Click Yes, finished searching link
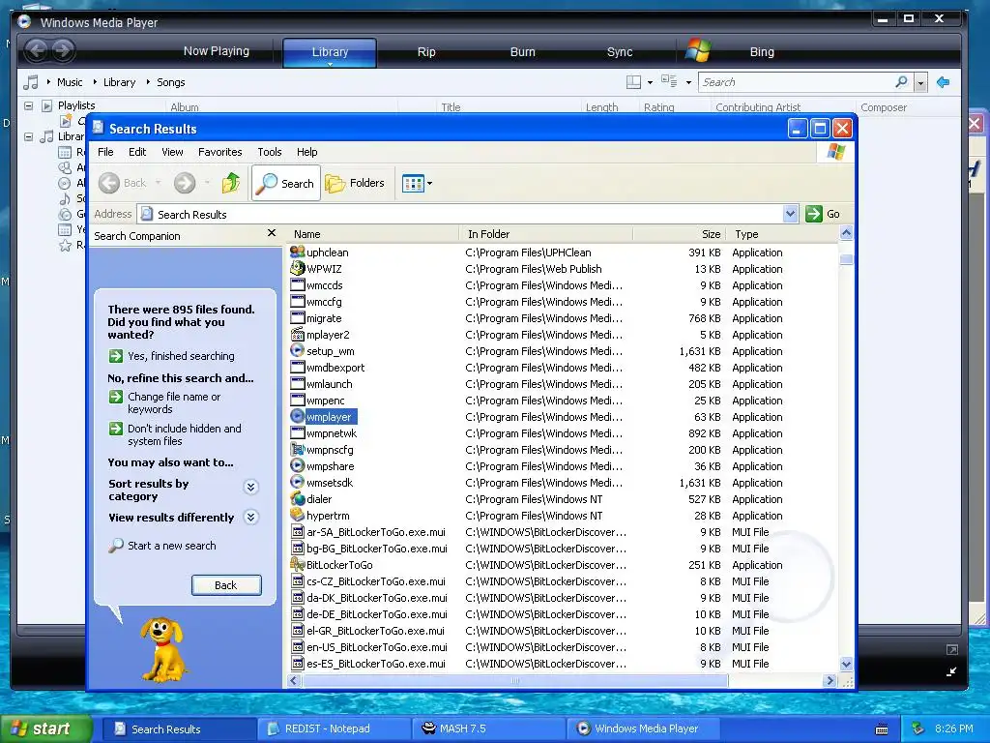 tap(181, 356)
